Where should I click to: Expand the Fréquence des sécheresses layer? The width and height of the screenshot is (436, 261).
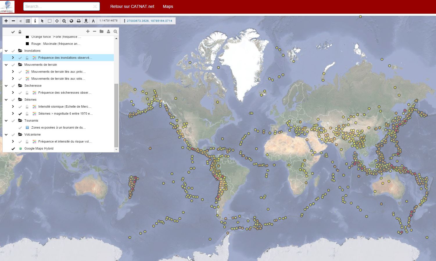click(x=13, y=93)
